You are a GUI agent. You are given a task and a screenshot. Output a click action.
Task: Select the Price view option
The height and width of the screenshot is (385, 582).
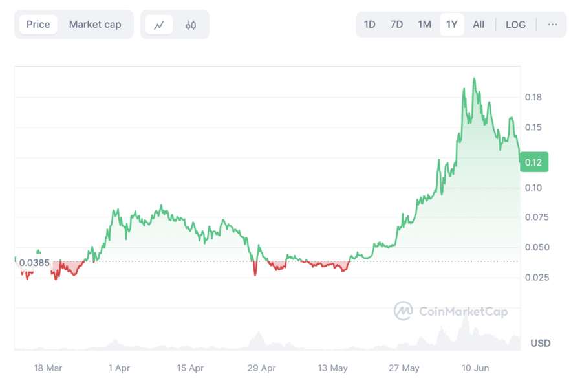tap(38, 24)
